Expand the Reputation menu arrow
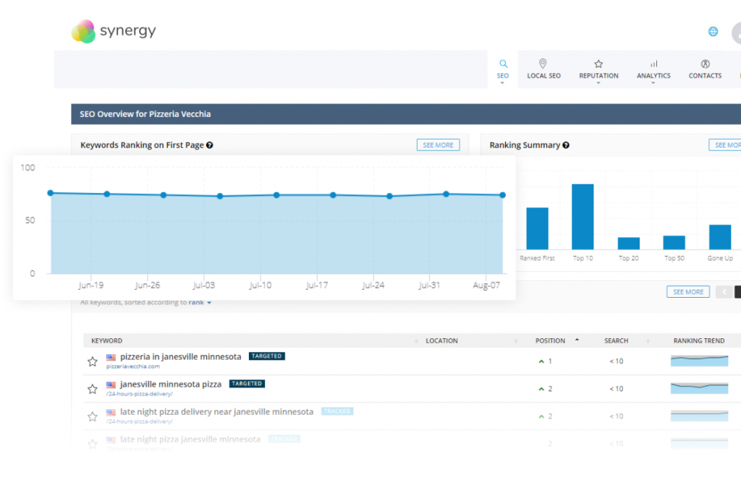The width and height of the screenshot is (741, 490). click(598, 83)
